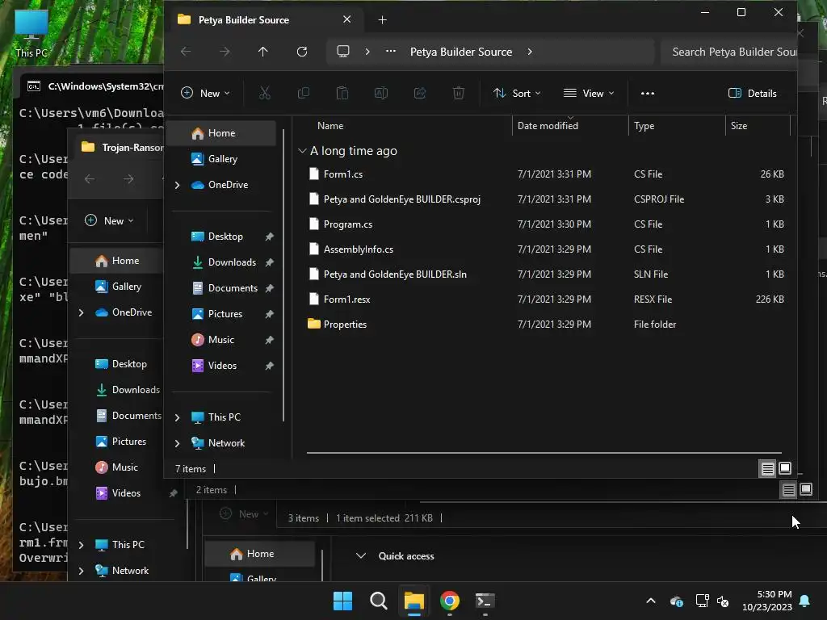Switch to details list view icon
827x620 pixels.
click(x=768, y=468)
